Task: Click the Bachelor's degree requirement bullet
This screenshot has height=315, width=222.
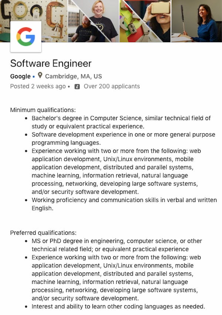Action: (121, 122)
